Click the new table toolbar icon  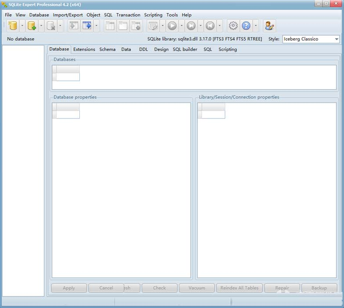click(110, 26)
